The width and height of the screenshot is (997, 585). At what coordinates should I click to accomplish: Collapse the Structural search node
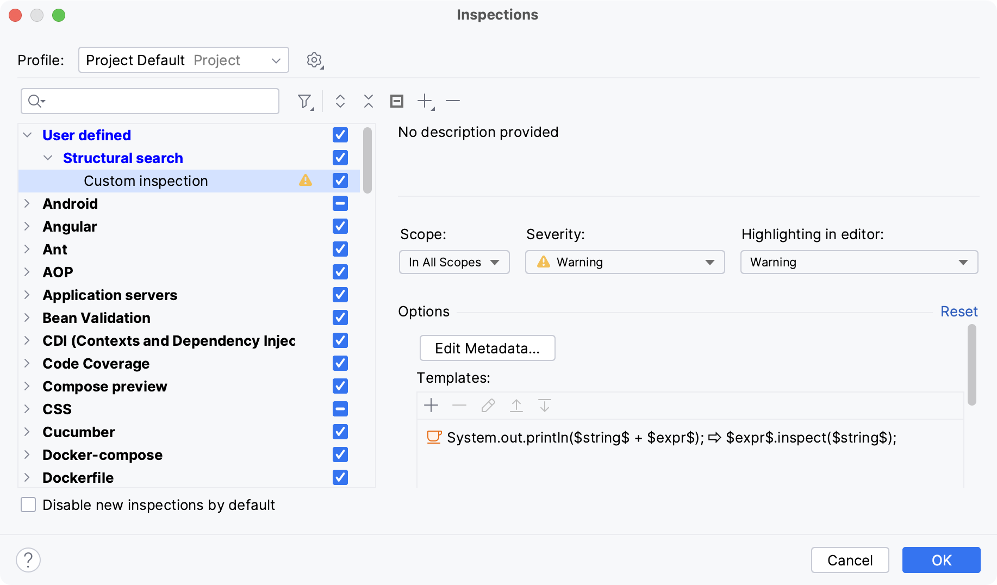48,158
